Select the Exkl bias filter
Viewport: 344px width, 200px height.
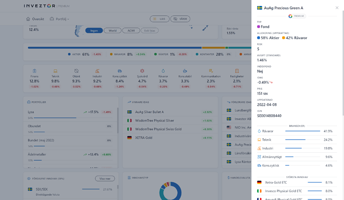coord(150,30)
